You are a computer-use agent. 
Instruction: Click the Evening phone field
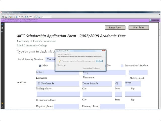pos(112,106)
